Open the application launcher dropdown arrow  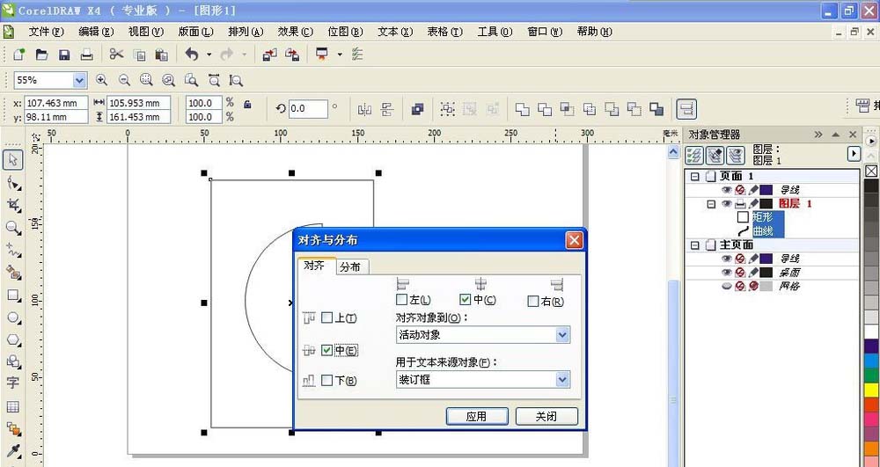click(340, 55)
